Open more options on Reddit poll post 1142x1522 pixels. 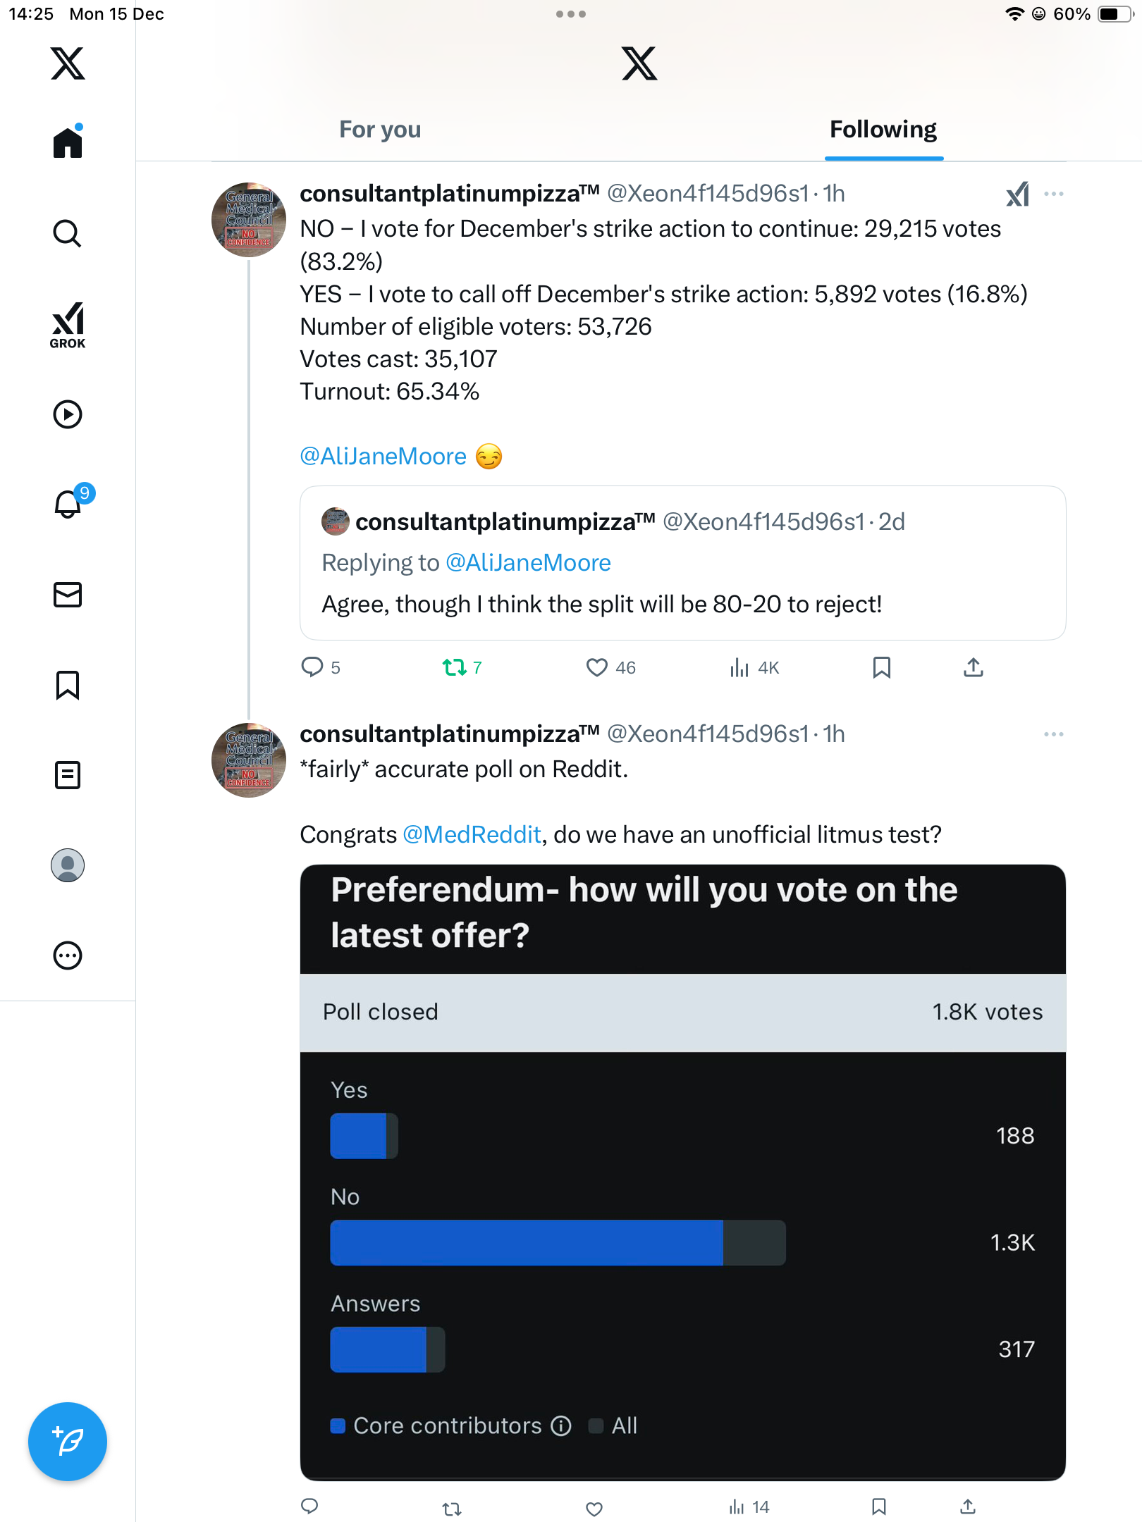(x=1054, y=734)
